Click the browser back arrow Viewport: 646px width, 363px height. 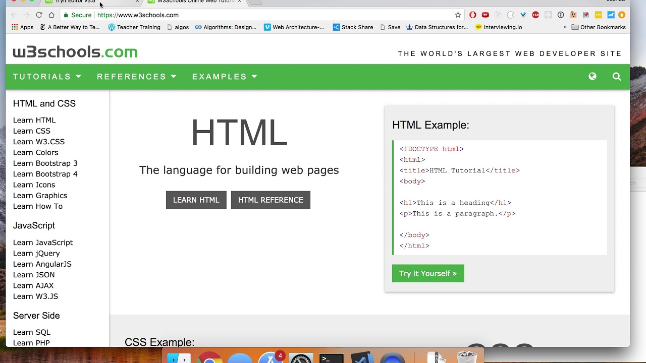pos(14,15)
